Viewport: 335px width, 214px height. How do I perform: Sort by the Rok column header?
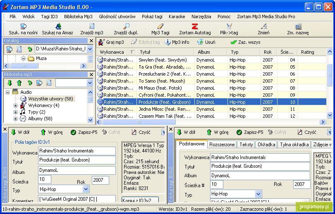point(269,52)
